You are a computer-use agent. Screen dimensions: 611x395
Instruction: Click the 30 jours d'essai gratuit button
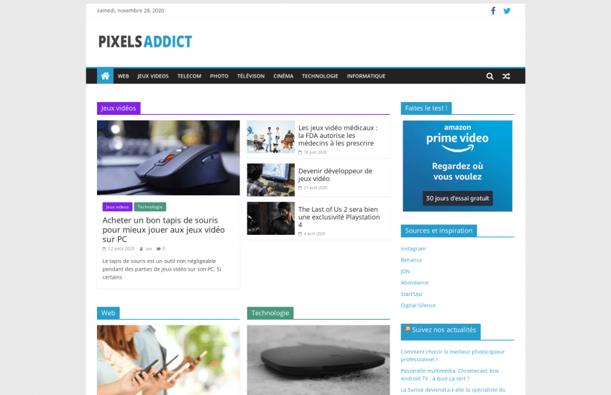[457, 198]
